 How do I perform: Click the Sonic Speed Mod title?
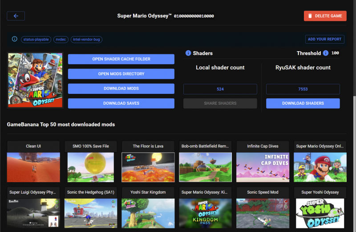263,192
